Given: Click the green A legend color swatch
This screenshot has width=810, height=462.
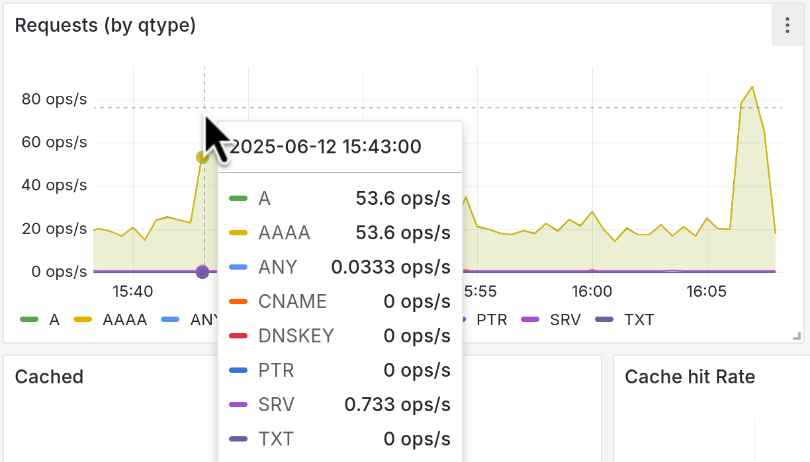Looking at the screenshot, I should pyautogui.click(x=30, y=320).
